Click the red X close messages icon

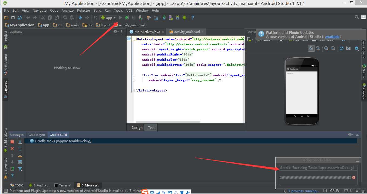pos(12,149)
